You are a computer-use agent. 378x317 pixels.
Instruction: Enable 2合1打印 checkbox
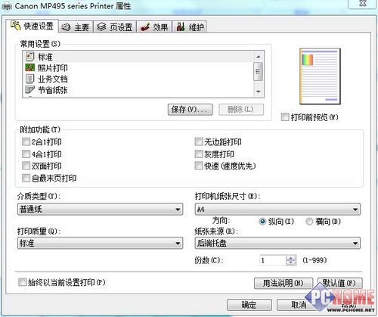[x=26, y=141]
